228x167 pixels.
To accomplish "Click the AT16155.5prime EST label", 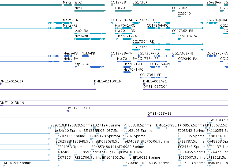I will point(17,163).
